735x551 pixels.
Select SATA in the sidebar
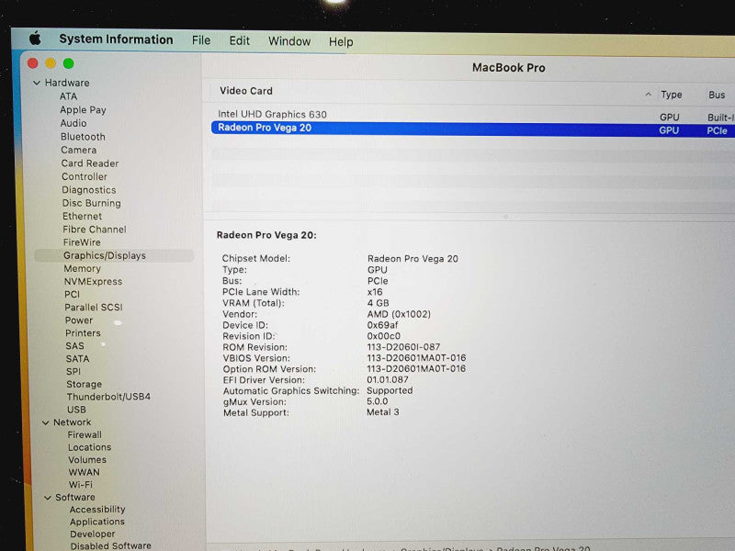[x=77, y=359]
